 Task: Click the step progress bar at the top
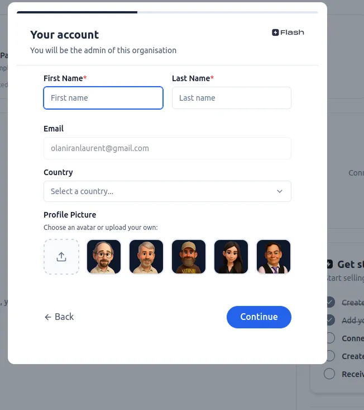(x=167, y=12)
